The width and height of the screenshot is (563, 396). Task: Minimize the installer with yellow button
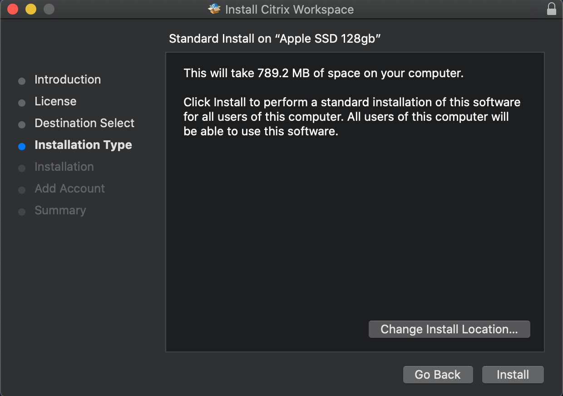click(x=31, y=9)
